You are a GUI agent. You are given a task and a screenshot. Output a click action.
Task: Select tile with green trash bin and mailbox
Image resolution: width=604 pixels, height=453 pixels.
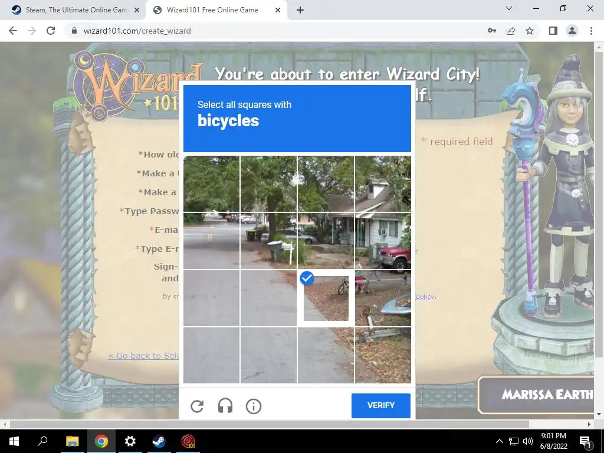(268, 241)
